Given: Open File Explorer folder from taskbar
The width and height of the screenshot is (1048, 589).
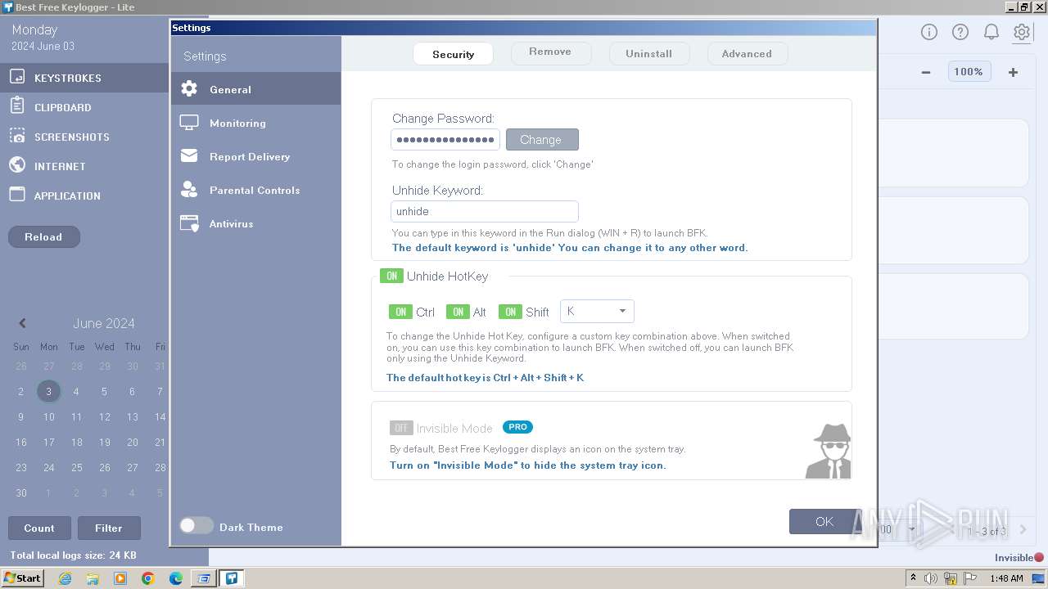Looking at the screenshot, I should (x=93, y=578).
